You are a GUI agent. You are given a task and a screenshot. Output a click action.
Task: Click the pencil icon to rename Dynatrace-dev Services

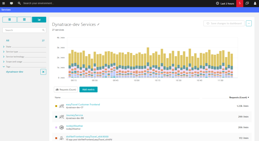pyautogui.click(x=98, y=24)
